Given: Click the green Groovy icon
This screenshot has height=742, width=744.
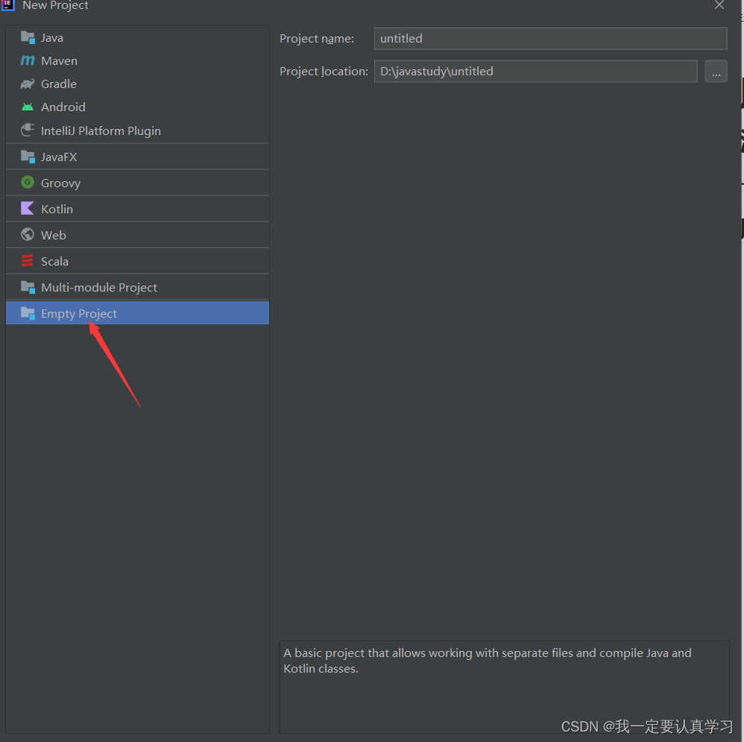Looking at the screenshot, I should click(28, 182).
